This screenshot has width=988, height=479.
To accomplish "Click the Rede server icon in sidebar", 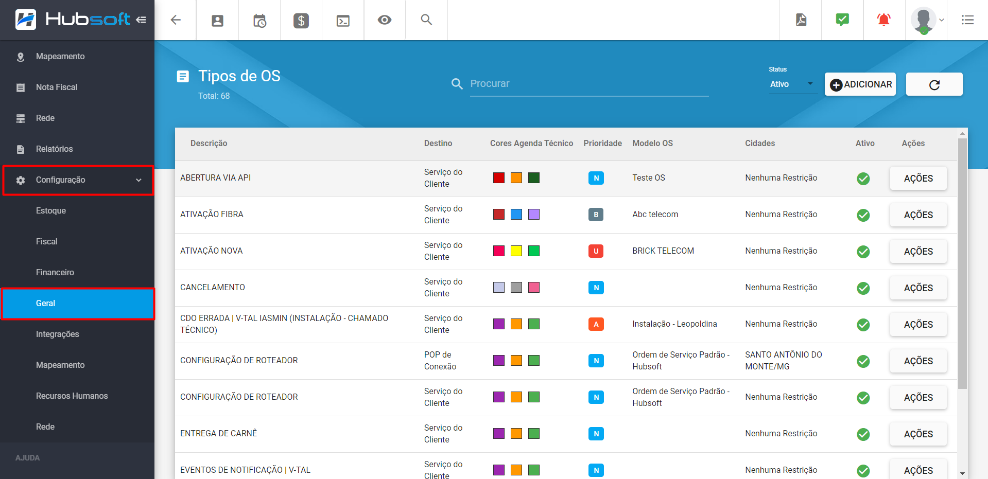I will [21, 118].
